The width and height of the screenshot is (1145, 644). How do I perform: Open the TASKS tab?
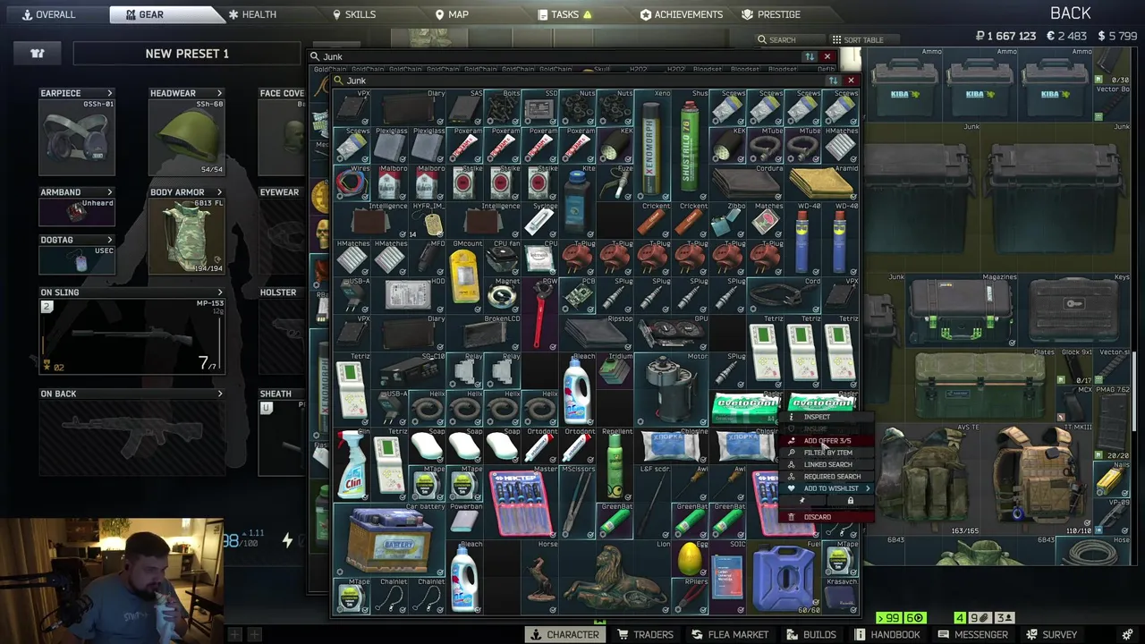click(565, 14)
